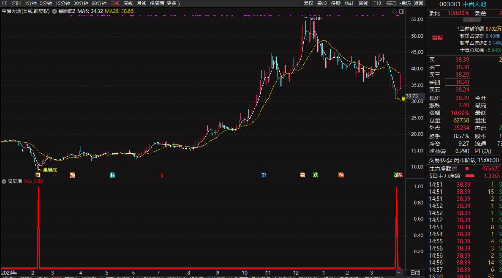Switch to 月线 monthly chart
Image resolution: width=502 pixels, height=278 pixels.
coord(141,3)
